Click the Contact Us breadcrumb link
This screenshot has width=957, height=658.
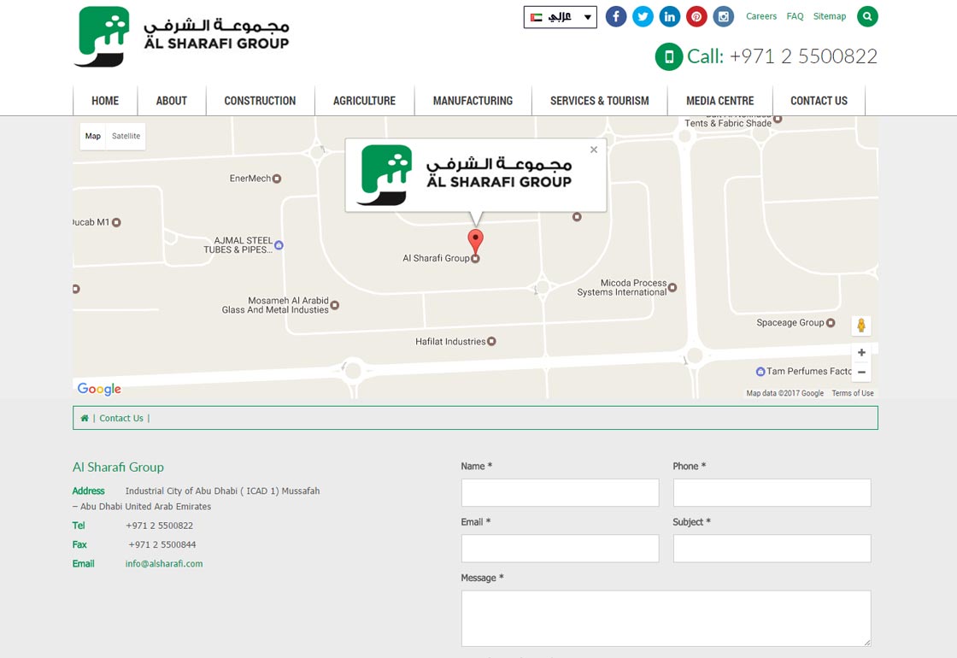(x=121, y=418)
